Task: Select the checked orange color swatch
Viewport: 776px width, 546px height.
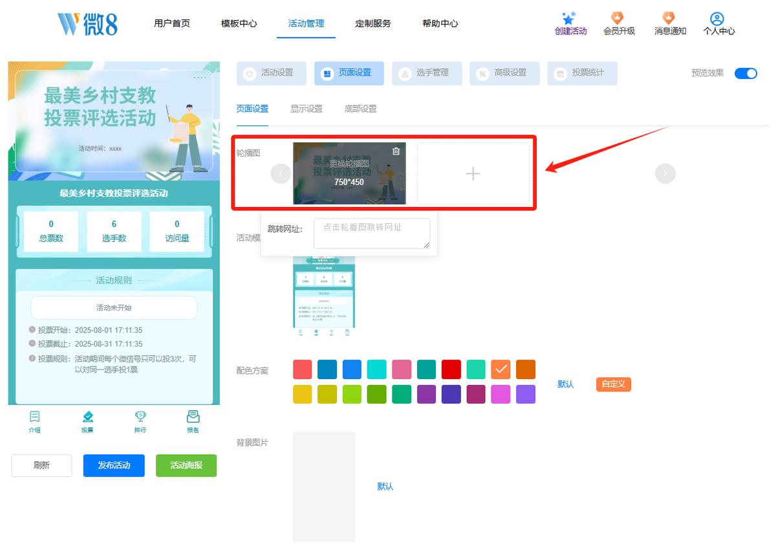Action: pyautogui.click(x=501, y=369)
